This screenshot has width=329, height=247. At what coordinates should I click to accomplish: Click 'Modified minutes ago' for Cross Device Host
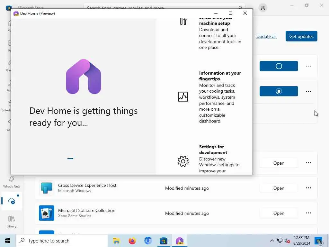tap(187, 188)
